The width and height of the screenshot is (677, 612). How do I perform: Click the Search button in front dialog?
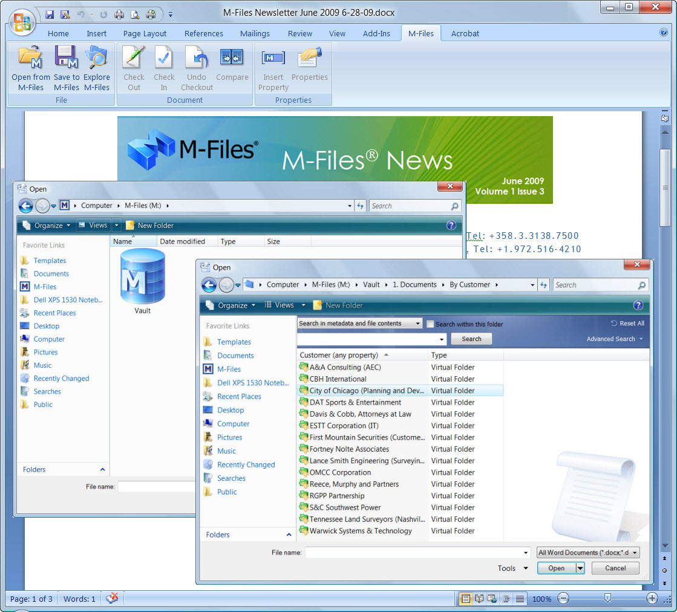tap(471, 339)
